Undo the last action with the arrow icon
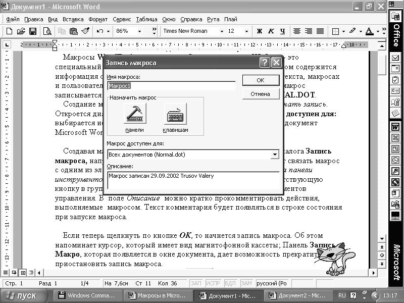The height and width of the screenshot is (303, 404). coord(100,31)
